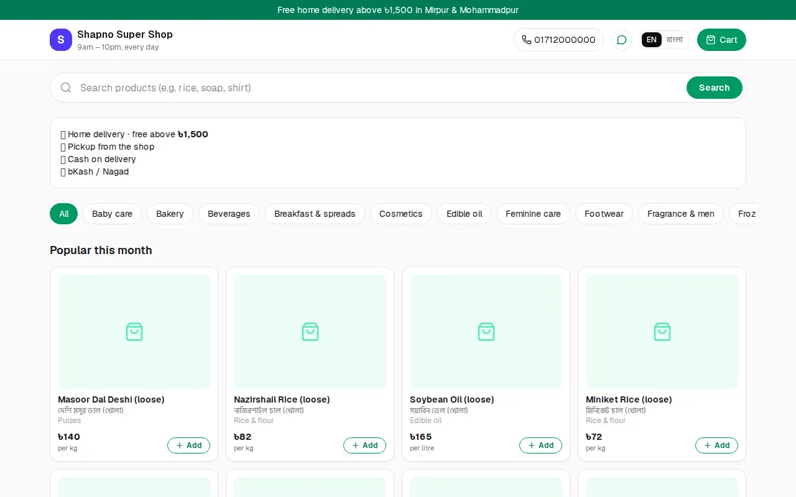
Task: Select the All category chip
Action: click(63, 214)
